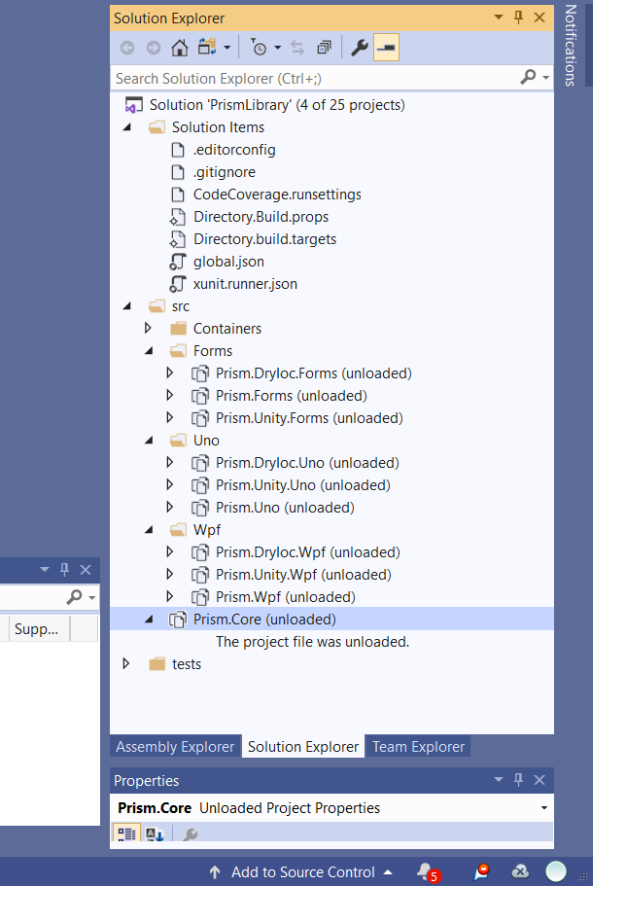This screenshot has width=626, height=922.
Task: Open Properties via the wrench icon
Action: click(x=359, y=48)
